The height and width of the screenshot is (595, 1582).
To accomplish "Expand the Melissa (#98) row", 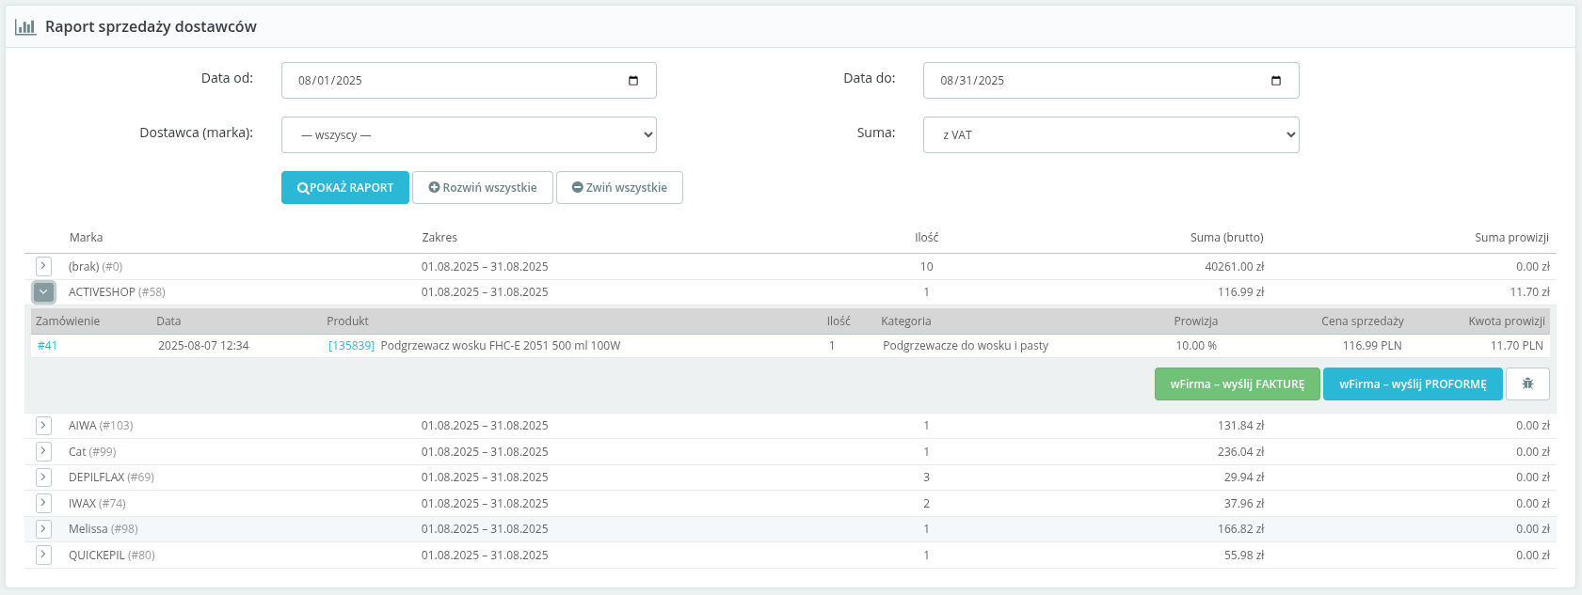I will pos(43,529).
